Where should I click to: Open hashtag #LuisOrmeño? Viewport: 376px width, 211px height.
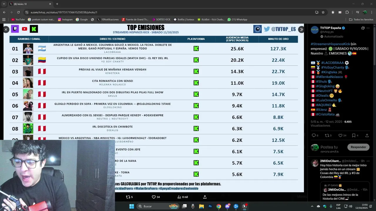[326, 100]
